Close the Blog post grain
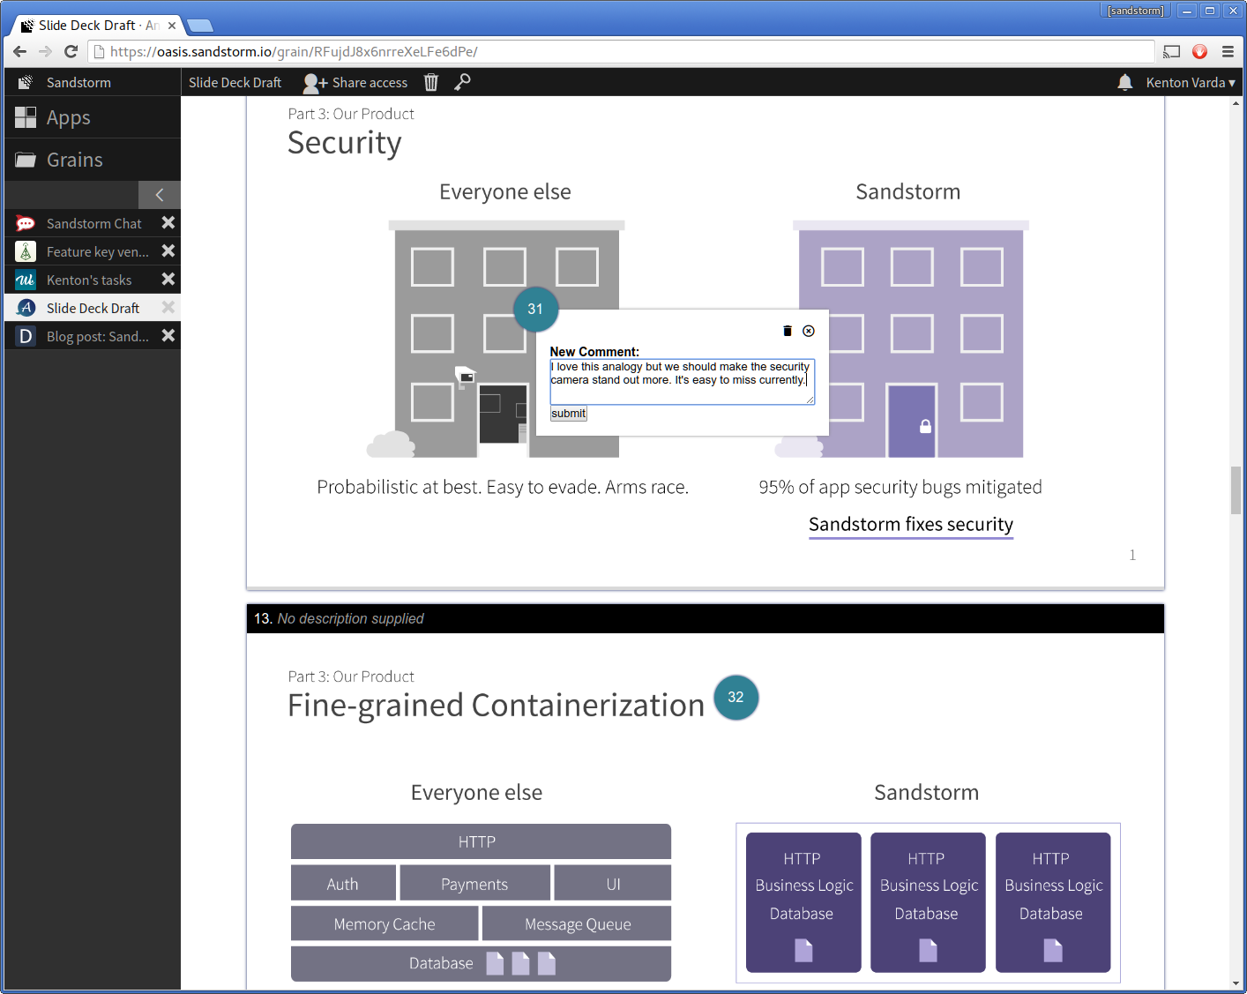The image size is (1247, 994). pyautogui.click(x=168, y=336)
